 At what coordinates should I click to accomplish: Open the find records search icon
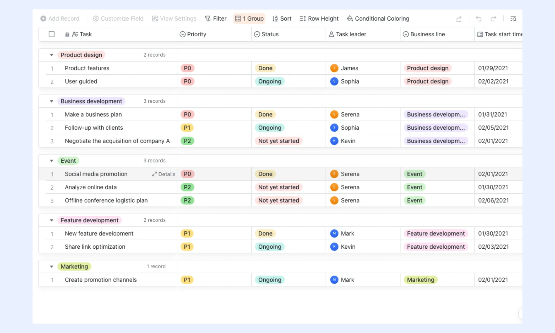point(513,19)
